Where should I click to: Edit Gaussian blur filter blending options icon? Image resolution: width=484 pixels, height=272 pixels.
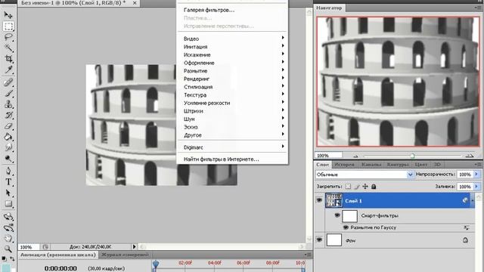[x=466, y=227]
